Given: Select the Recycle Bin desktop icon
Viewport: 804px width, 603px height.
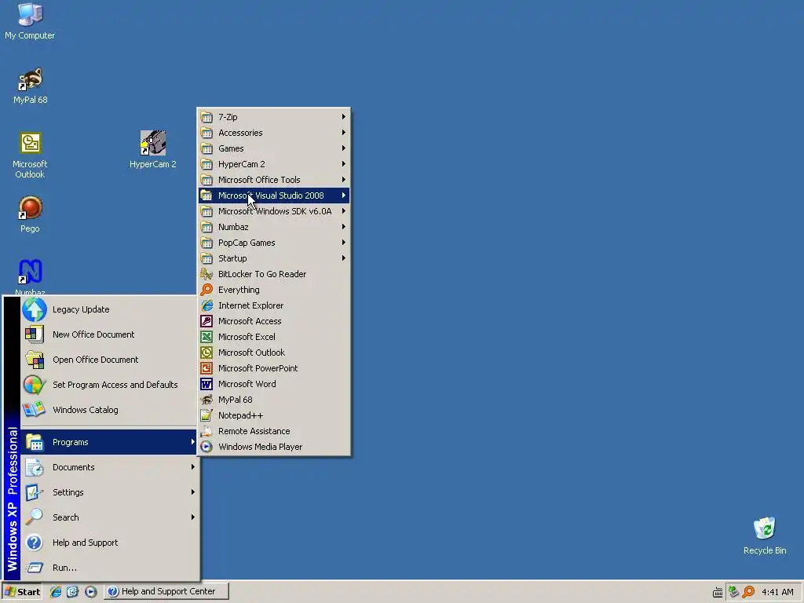Looking at the screenshot, I should coord(765,535).
